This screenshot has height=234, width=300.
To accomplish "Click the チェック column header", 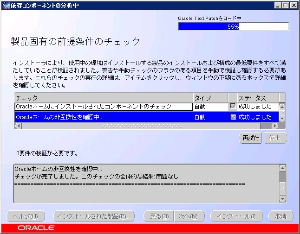I will (103, 98).
